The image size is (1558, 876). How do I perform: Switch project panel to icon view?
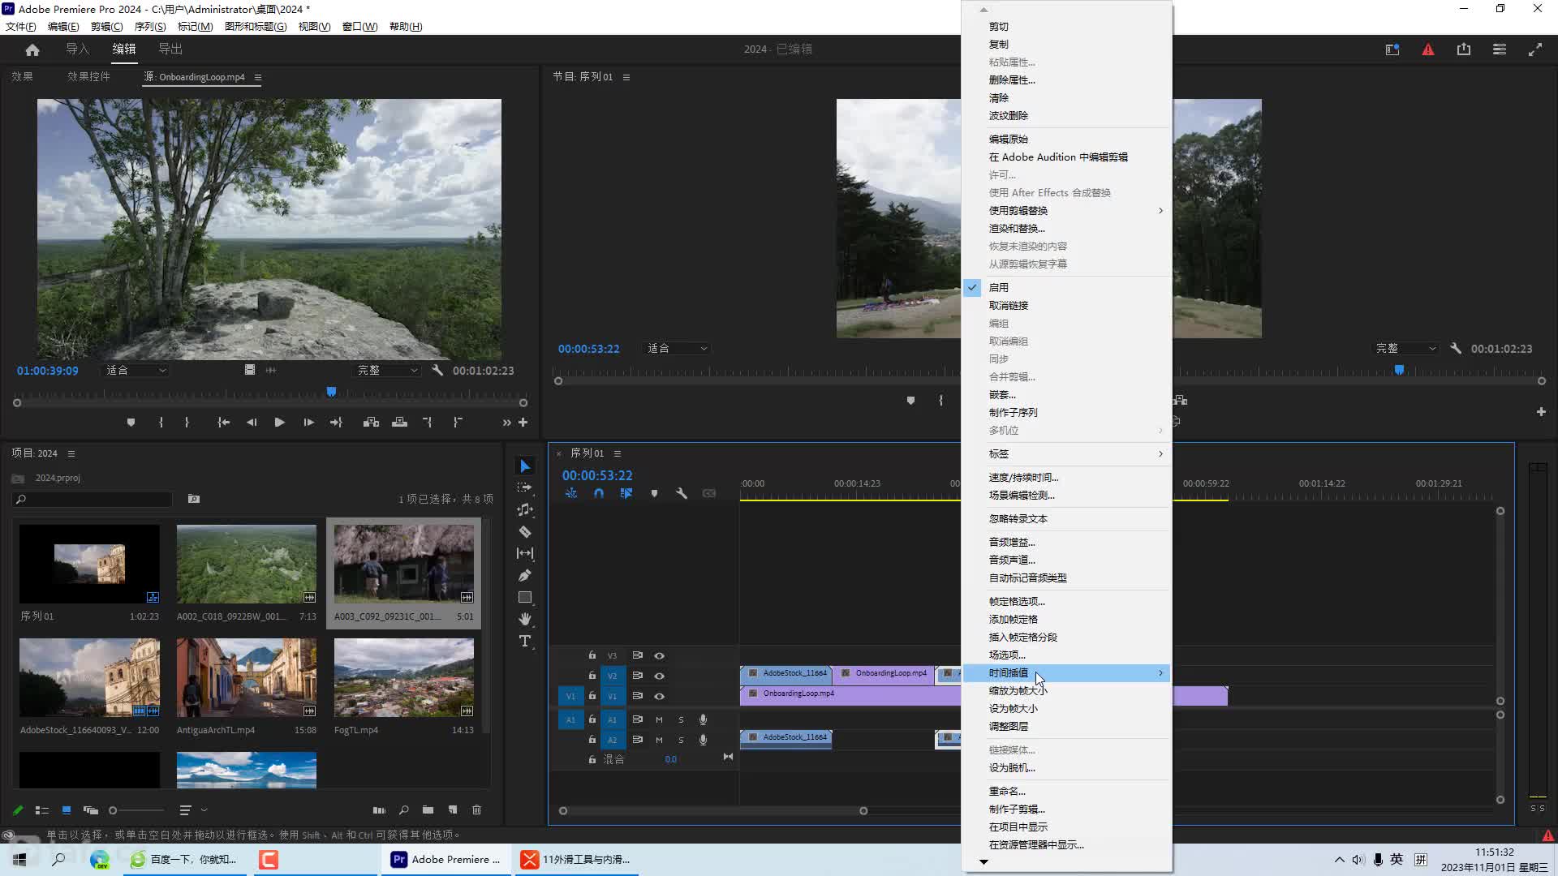(x=66, y=809)
